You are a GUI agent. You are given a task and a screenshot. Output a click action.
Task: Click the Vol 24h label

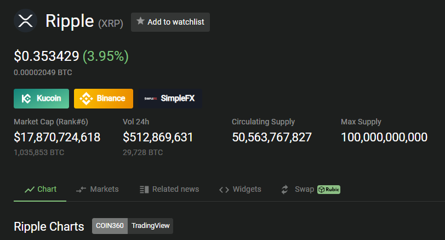click(x=136, y=122)
